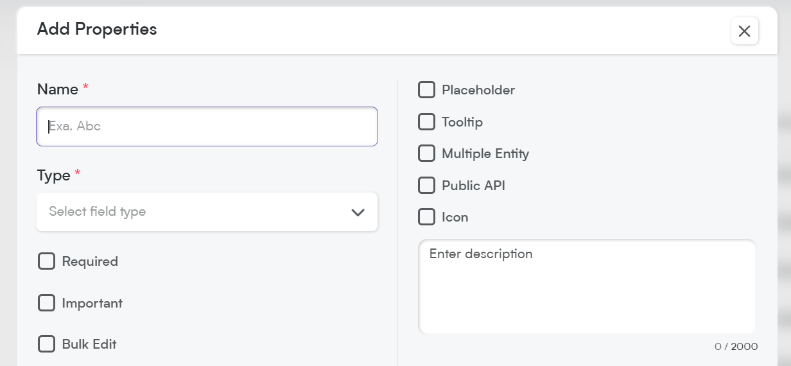The height and width of the screenshot is (366, 791).
Task: Check the Multiple Entity option box
Action: coord(426,153)
